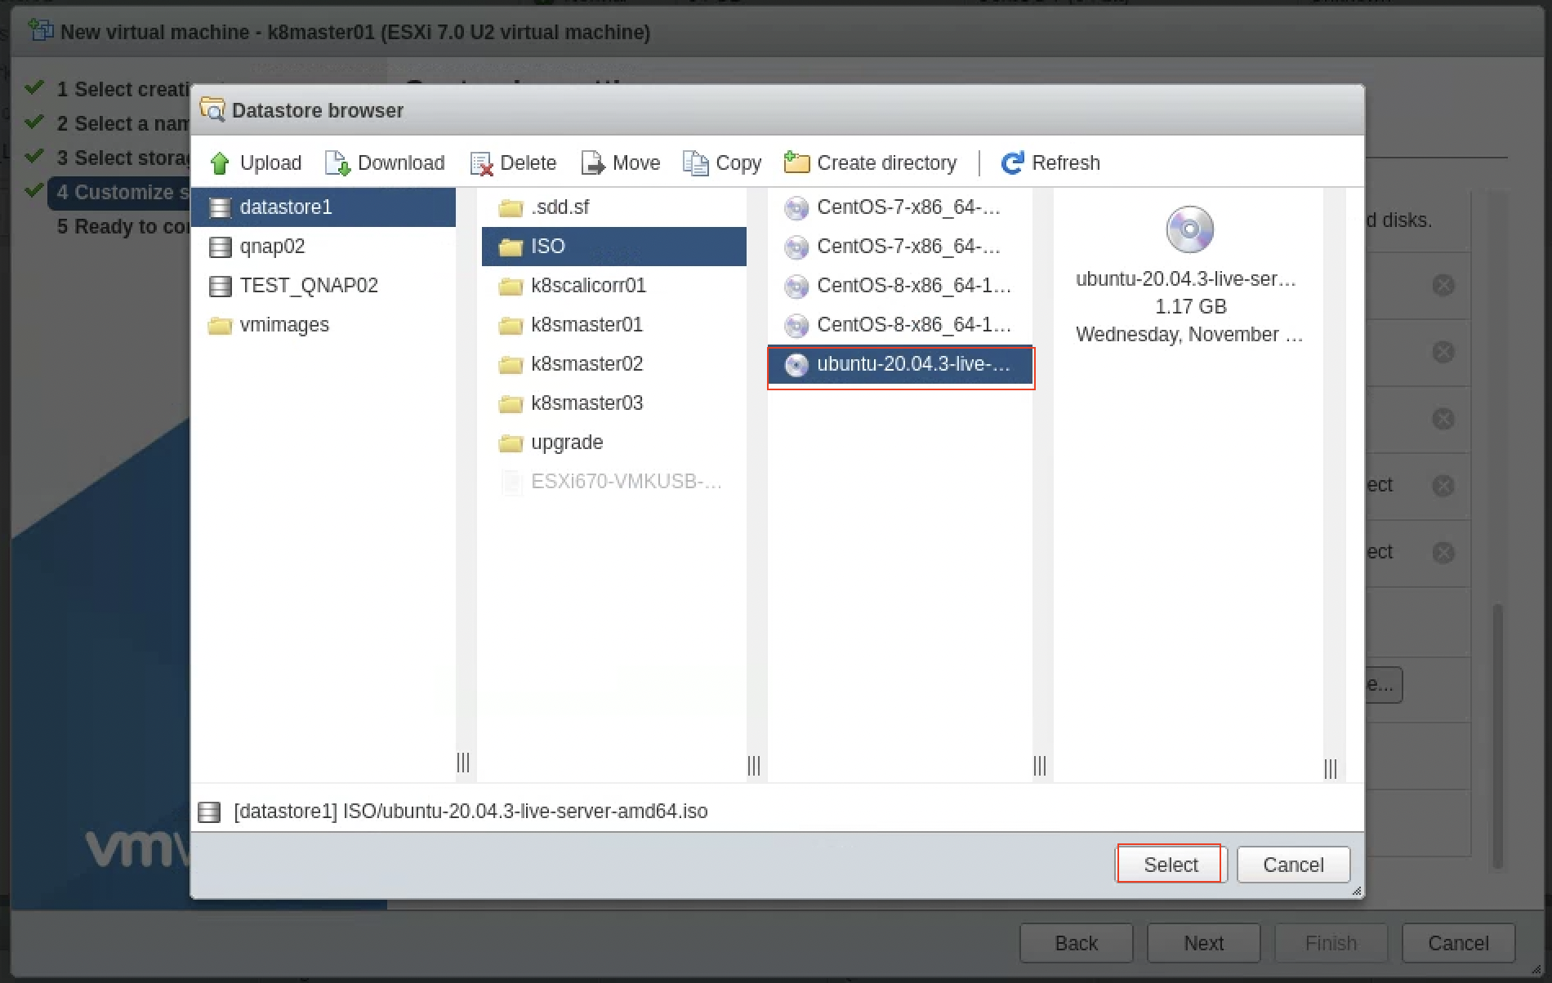This screenshot has height=983, width=1552.
Task: Select the TEST_QNAP02 datastore
Action: point(323,286)
